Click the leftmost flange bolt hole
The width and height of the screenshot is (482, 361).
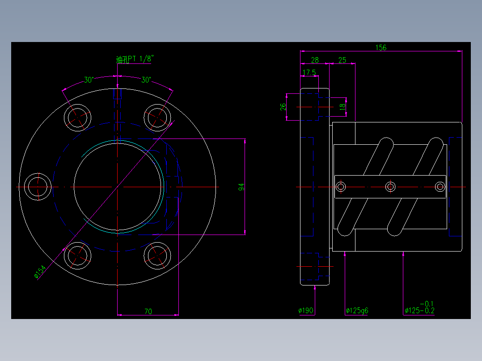[38, 187]
